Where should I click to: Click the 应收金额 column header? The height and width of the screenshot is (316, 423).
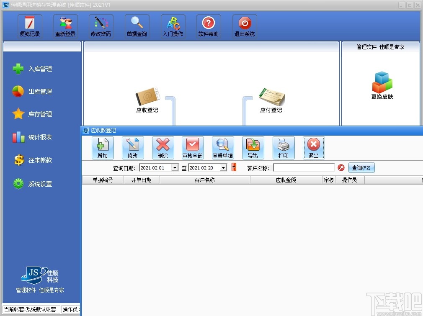[x=286, y=180]
